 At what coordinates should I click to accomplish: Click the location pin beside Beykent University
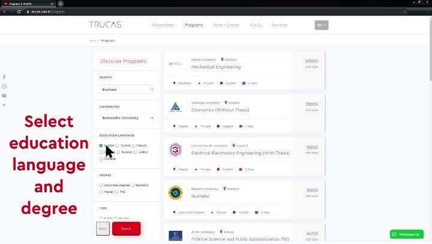click(224, 189)
